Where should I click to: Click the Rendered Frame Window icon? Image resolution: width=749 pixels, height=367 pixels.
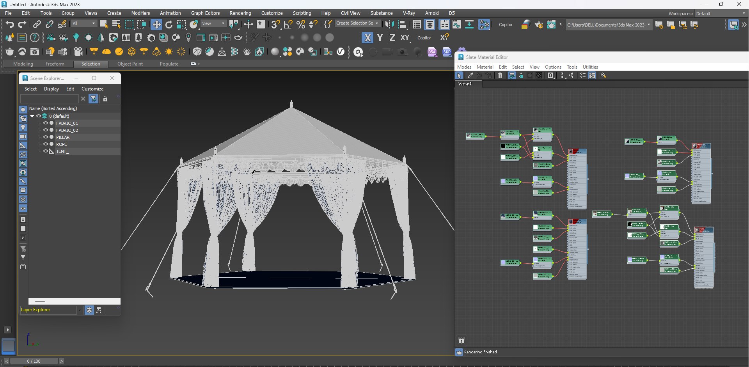coord(551,25)
